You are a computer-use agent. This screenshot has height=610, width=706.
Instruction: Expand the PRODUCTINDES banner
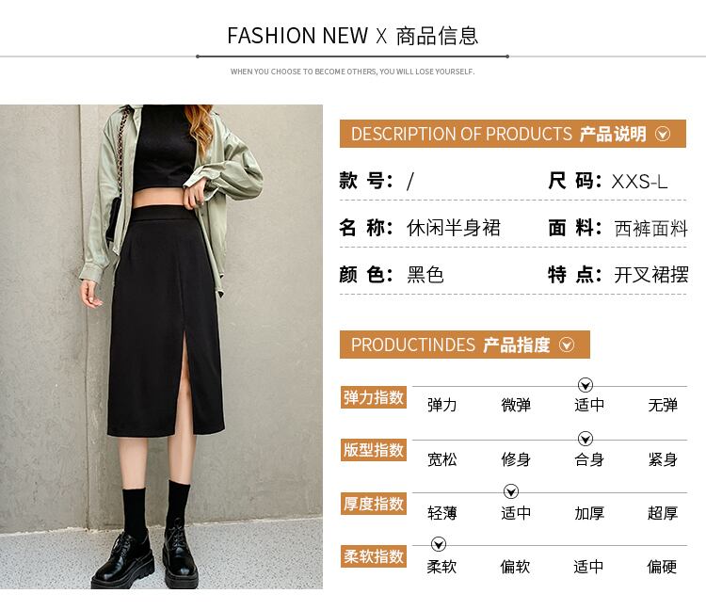point(465,345)
